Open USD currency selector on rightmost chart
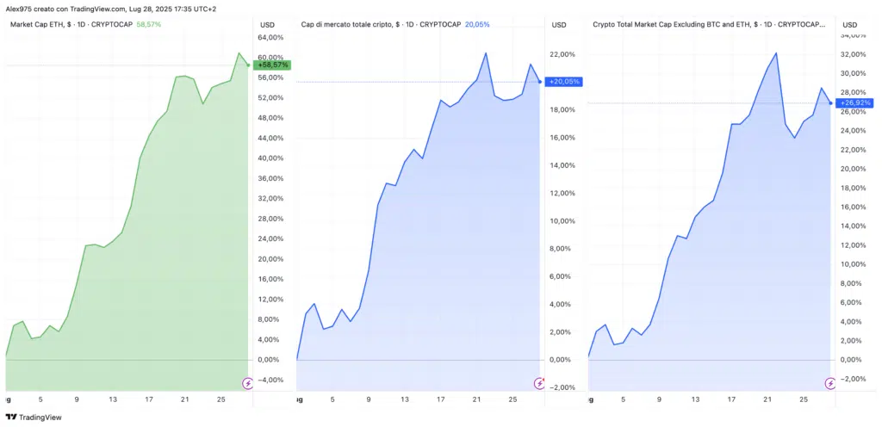 [x=850, y=24]
